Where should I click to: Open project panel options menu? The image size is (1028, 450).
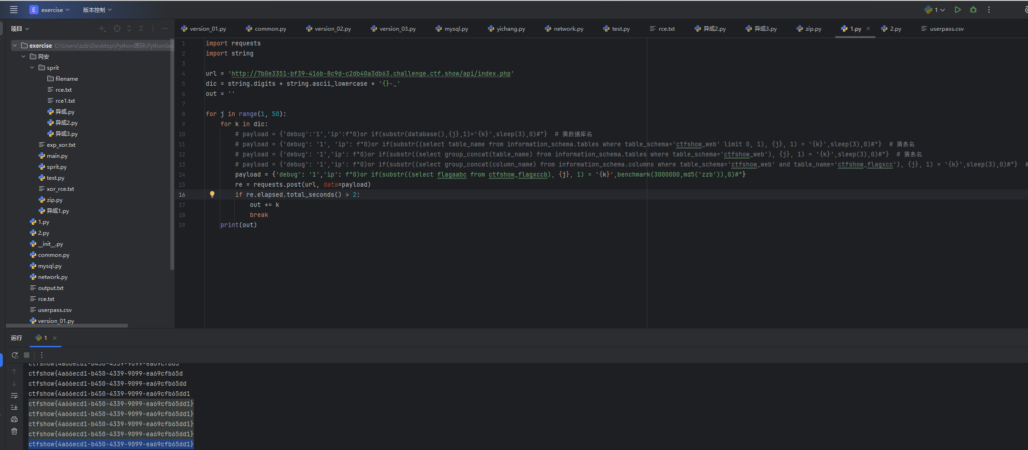click(153, 28)
